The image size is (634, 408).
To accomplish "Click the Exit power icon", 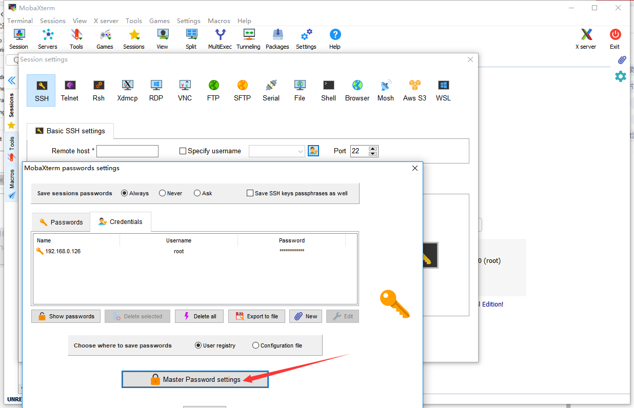I will point(615,39).
